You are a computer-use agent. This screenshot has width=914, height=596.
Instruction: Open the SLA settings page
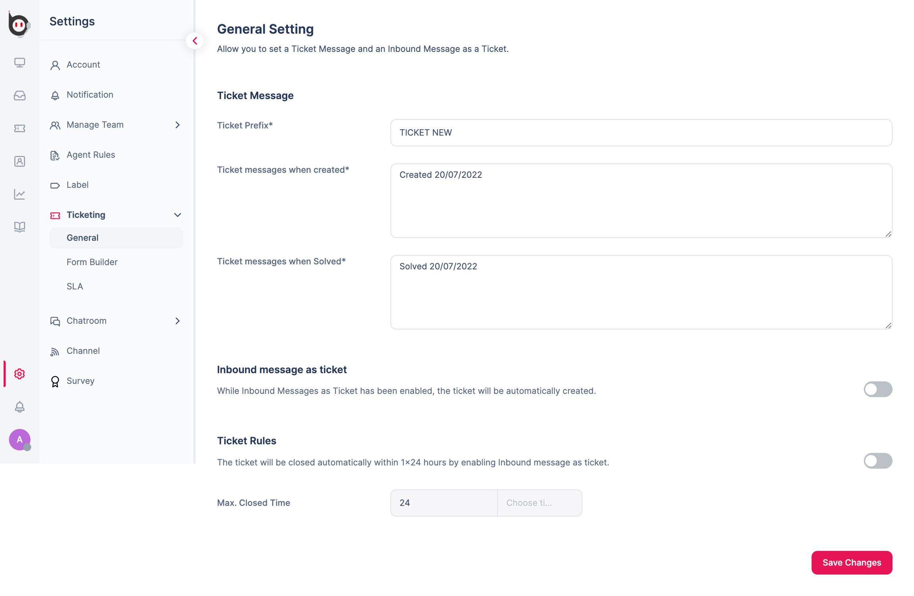pos(75,287)
